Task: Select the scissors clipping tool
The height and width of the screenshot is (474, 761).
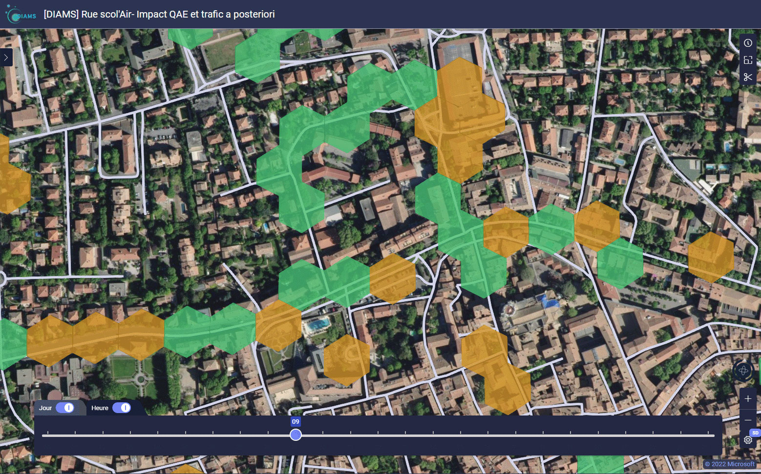Action: (x=748, y=77)
